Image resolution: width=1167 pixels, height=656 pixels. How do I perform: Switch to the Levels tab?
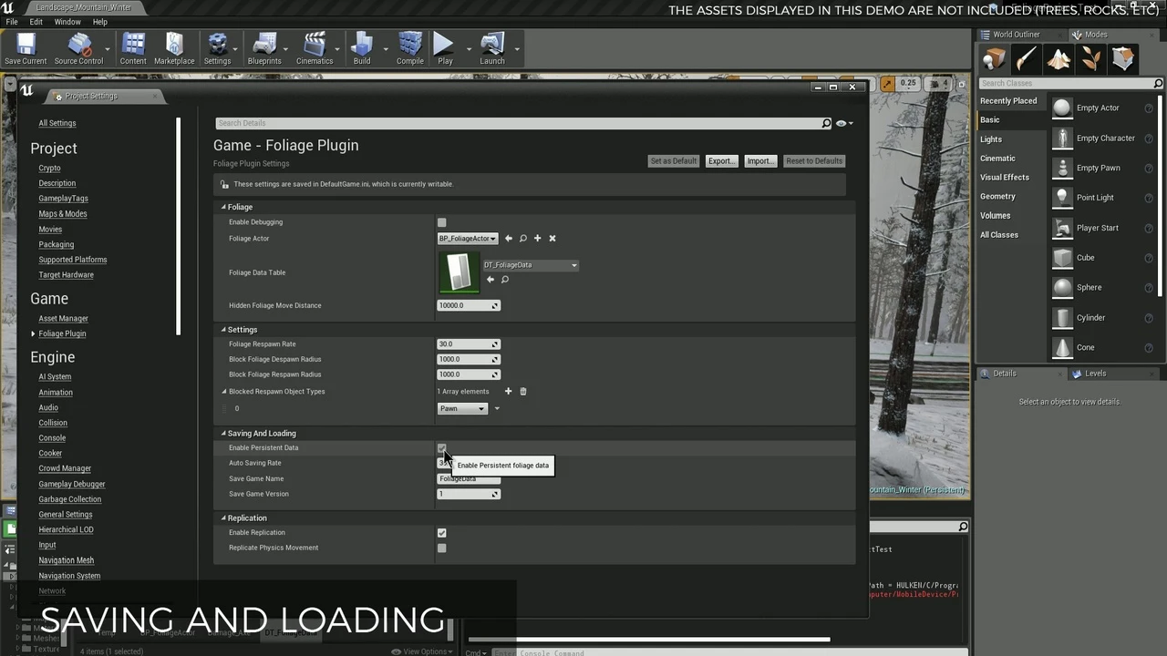[1095, 374]
